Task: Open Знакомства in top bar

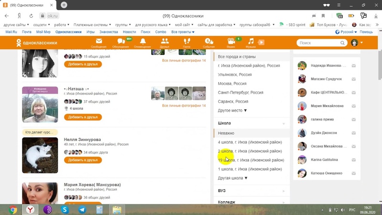Action: pyautogui.click(x=109, y=32)
